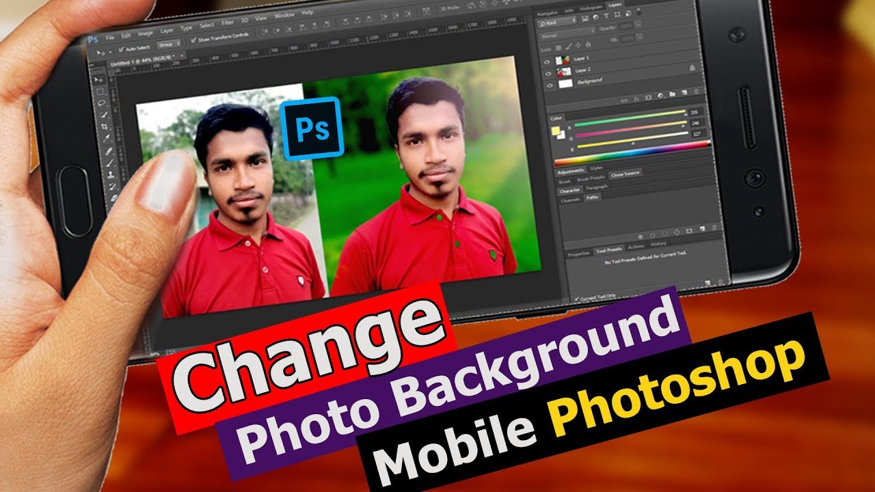Open the Layer menu
Viewport: 875px width, 492px height.
pos(167,31)
